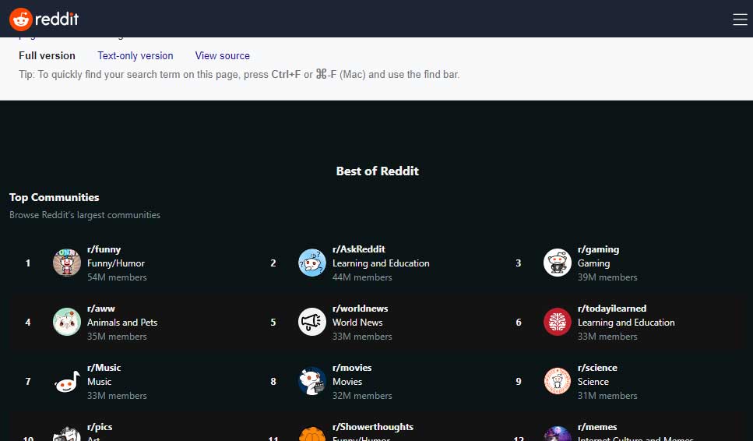The image size is (753, 441).
Task: Open the r/movies clapperboard avatar
Action: coord(312,381)
